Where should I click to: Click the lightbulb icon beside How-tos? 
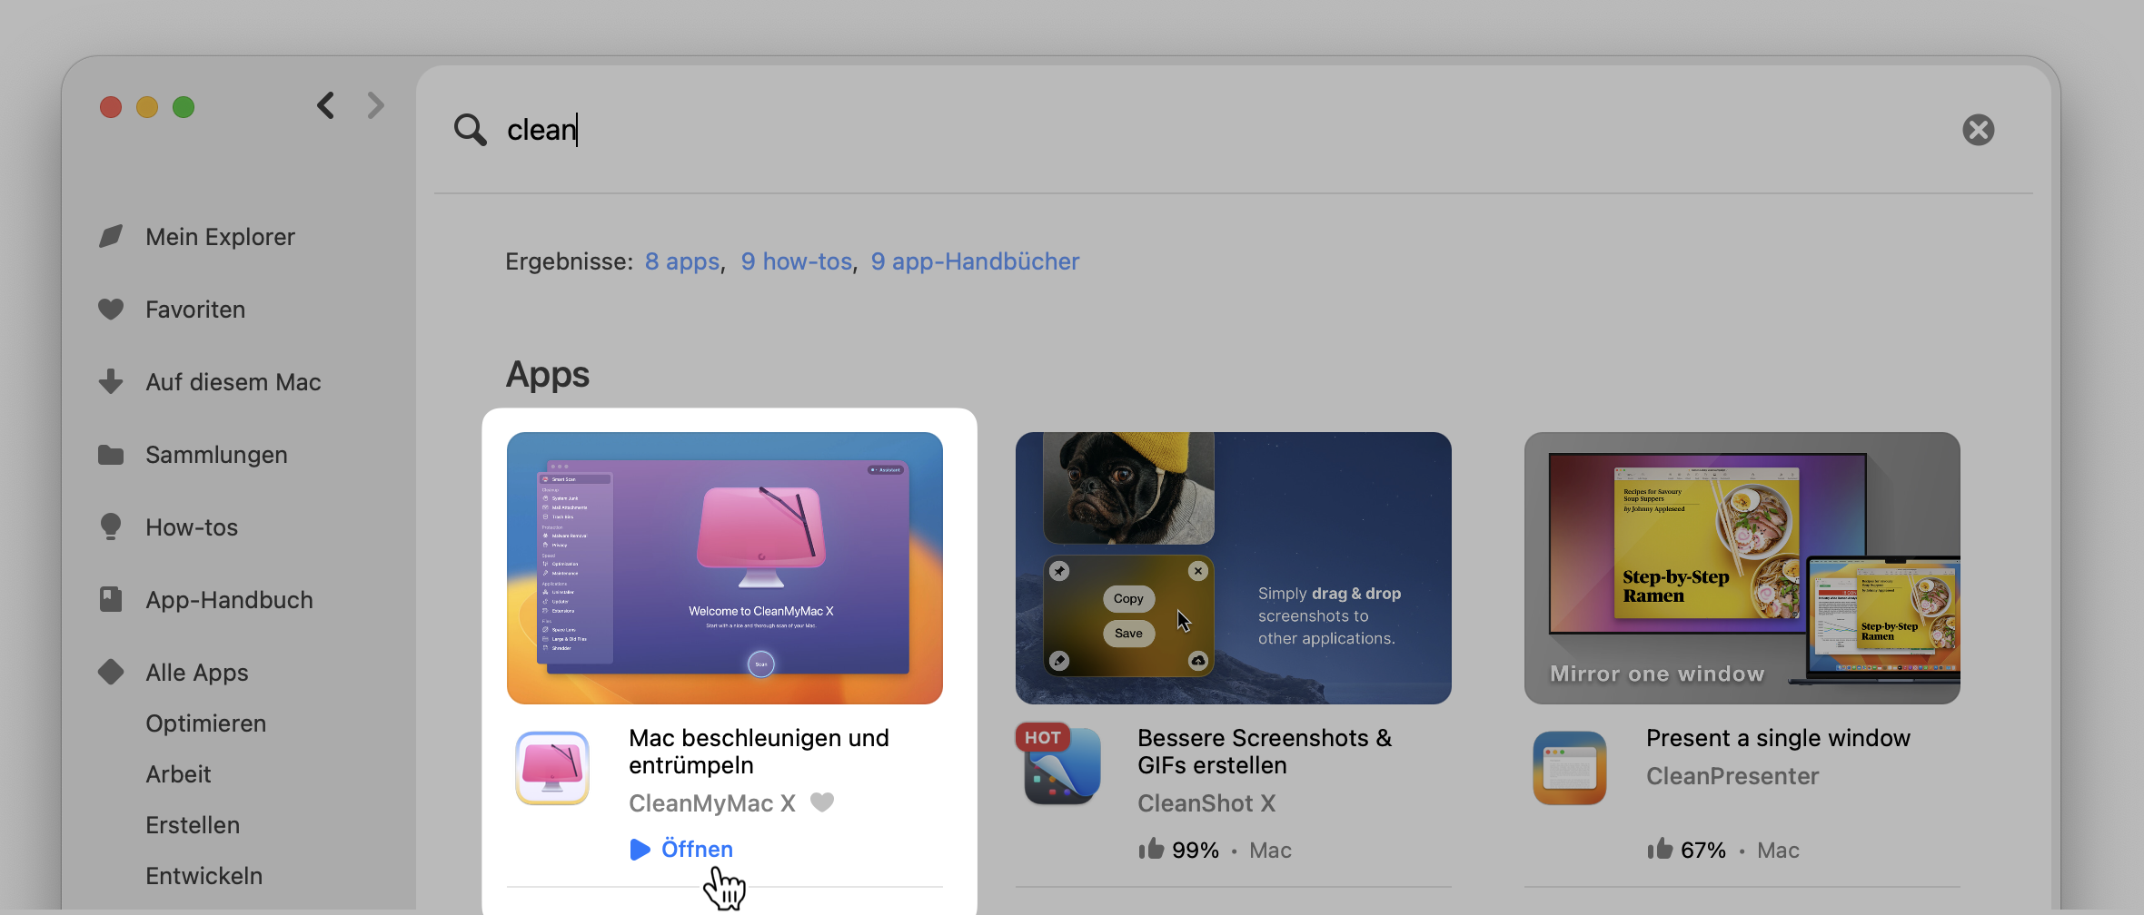[x=111, y=526]
